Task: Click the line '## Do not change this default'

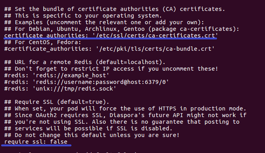Action: click(x=92, y=135)
